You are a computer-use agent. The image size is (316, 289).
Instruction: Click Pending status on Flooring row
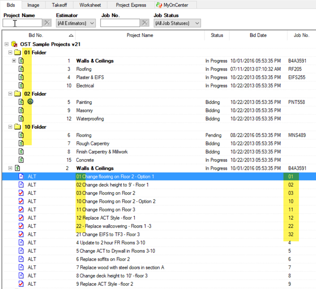[x=213, y=135]
